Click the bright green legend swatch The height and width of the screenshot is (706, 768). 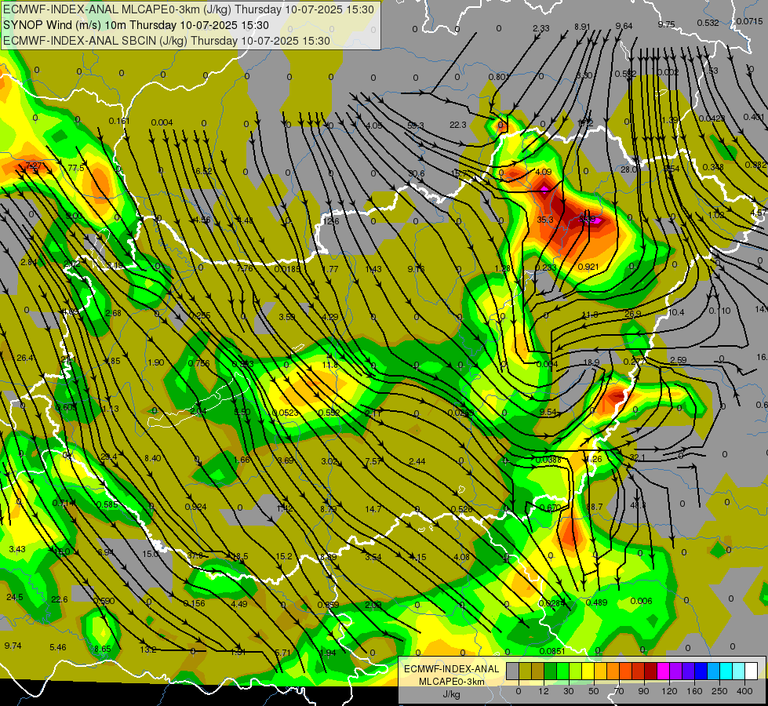click(562, 671)
